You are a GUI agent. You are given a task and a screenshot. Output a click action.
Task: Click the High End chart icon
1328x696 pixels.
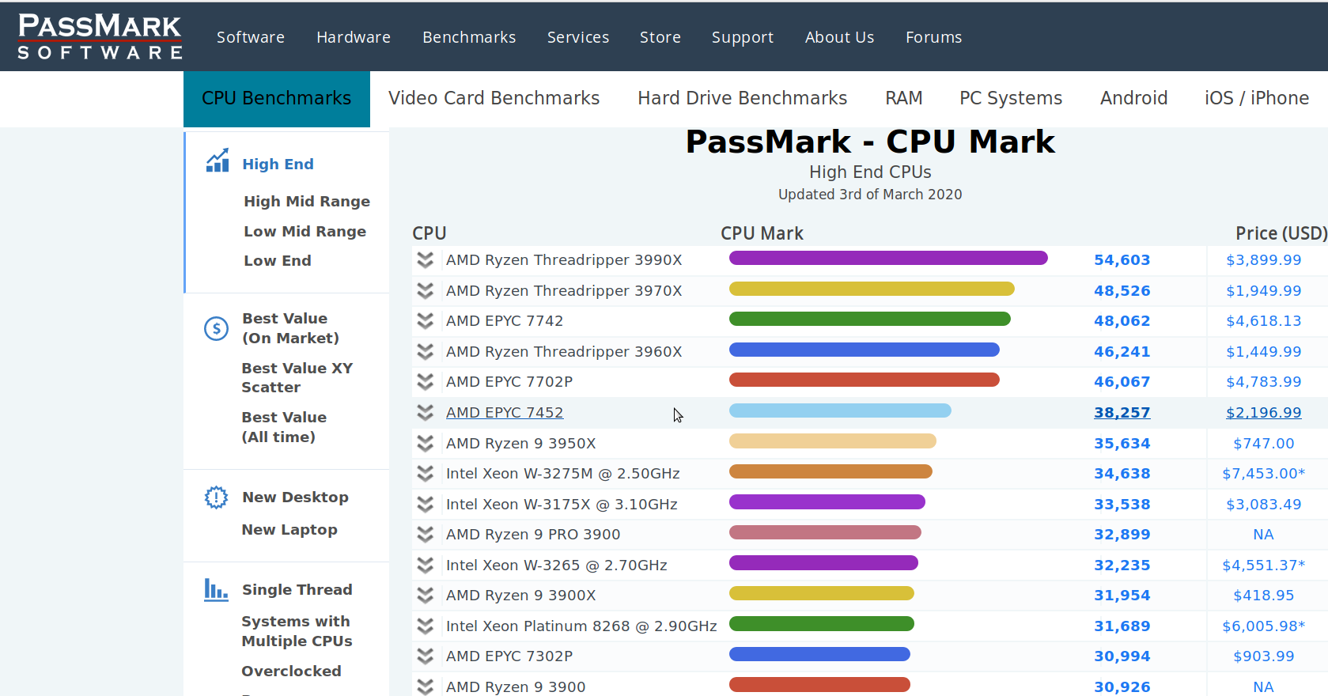(218, 161)
